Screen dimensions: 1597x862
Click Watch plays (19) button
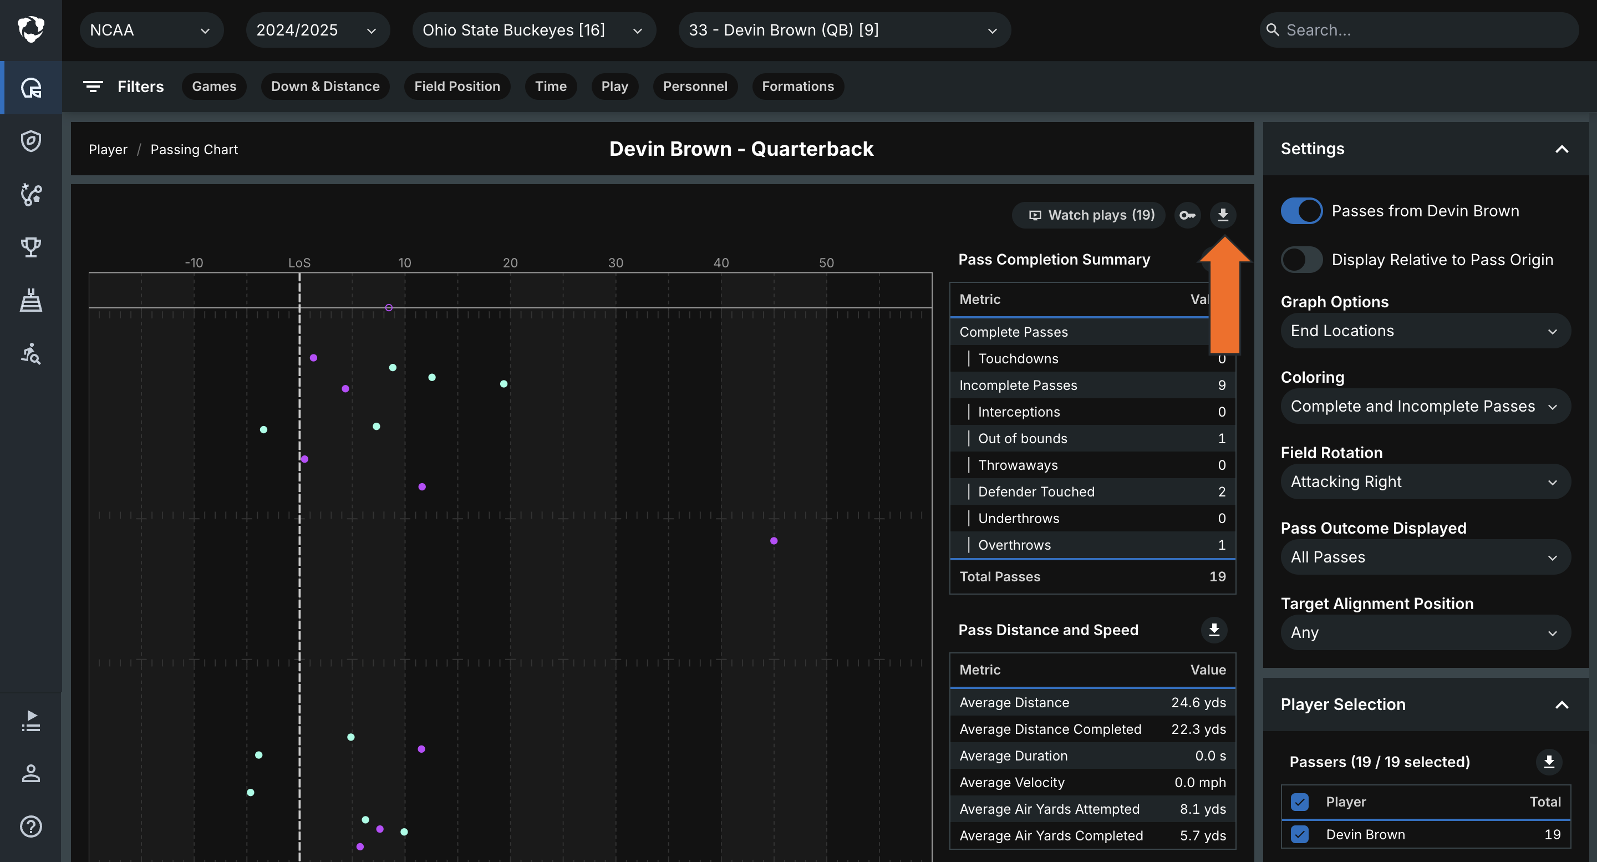click(1088, 215)
